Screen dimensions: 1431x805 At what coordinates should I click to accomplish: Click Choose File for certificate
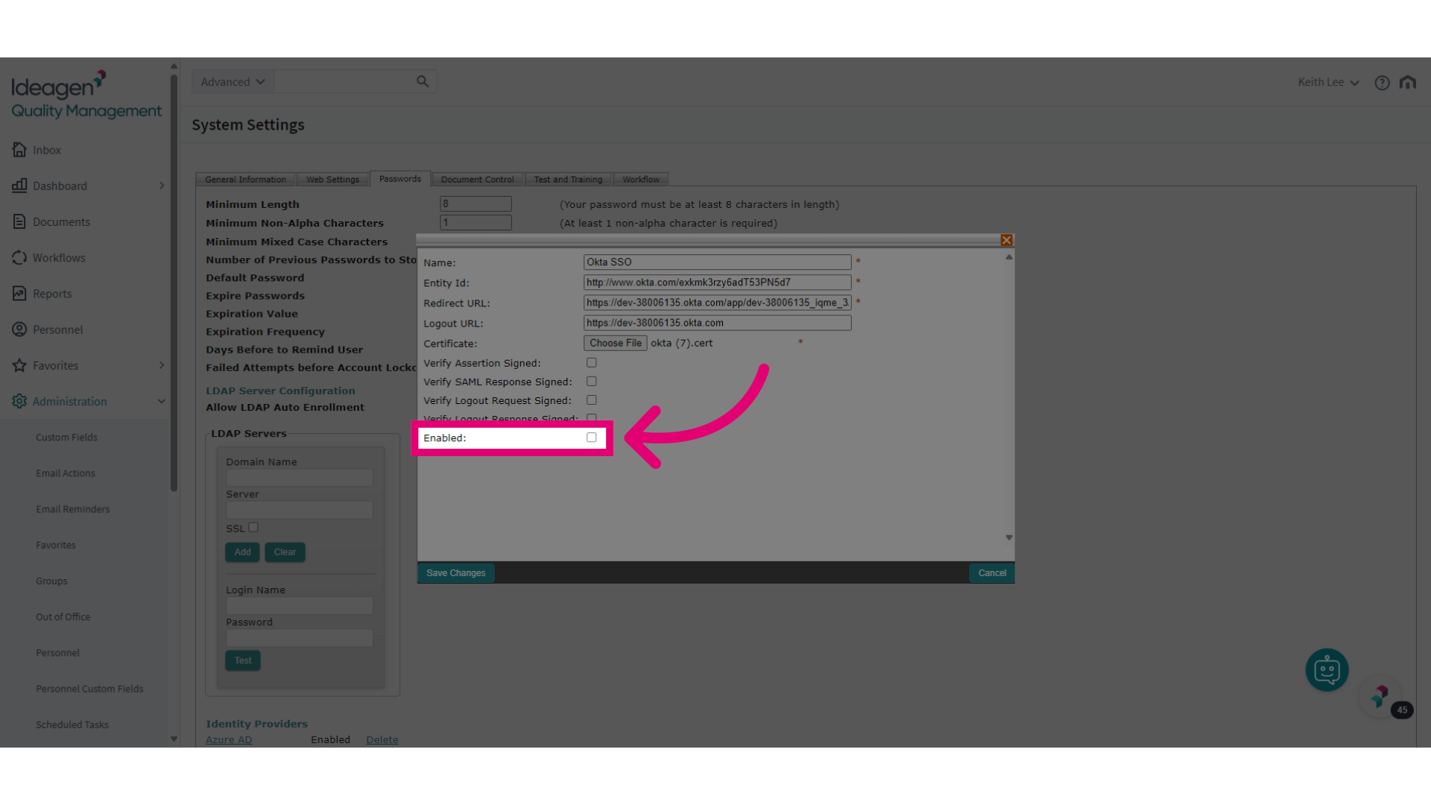tap(616, 343)
